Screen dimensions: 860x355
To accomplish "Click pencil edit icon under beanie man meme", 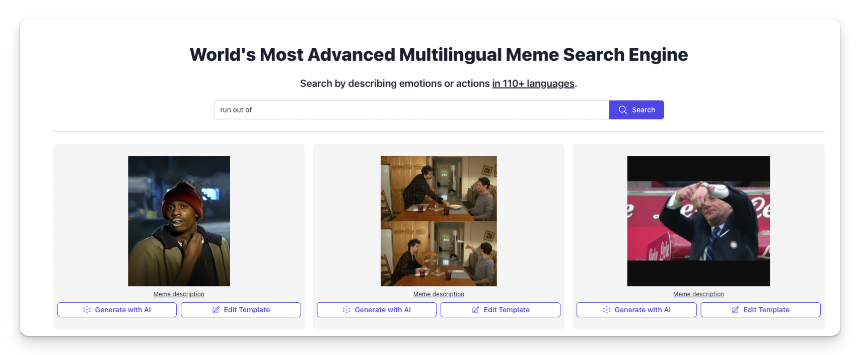I will click(x=216, y=310).
